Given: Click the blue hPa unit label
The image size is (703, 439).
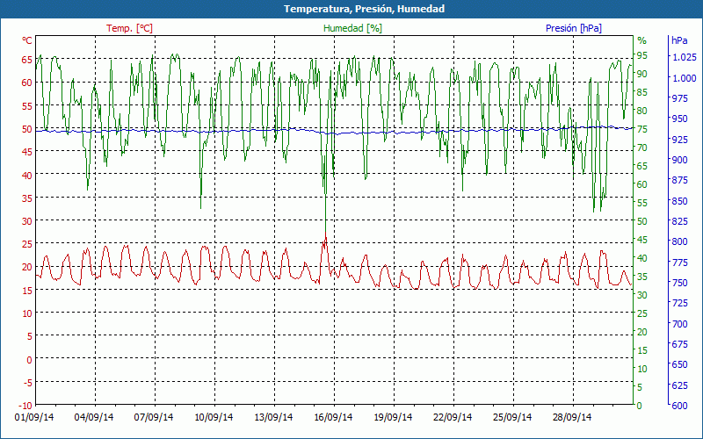Looking at the screenshot, I should pyautogui.click(x=679, y=40).
